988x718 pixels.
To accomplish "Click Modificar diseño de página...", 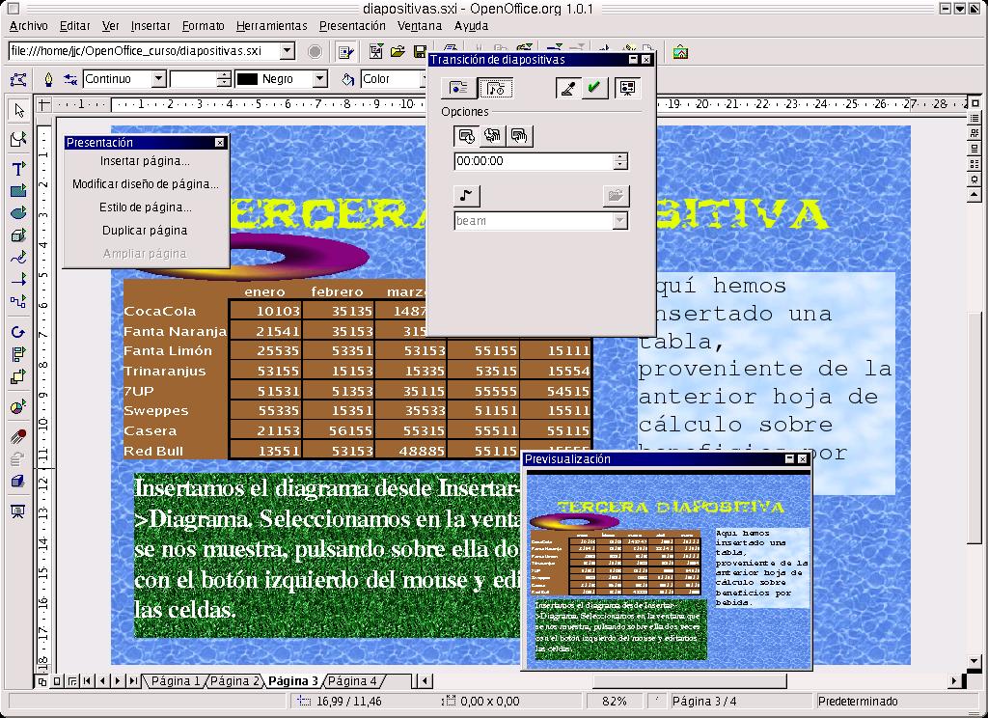I will (x=145, y=184).
